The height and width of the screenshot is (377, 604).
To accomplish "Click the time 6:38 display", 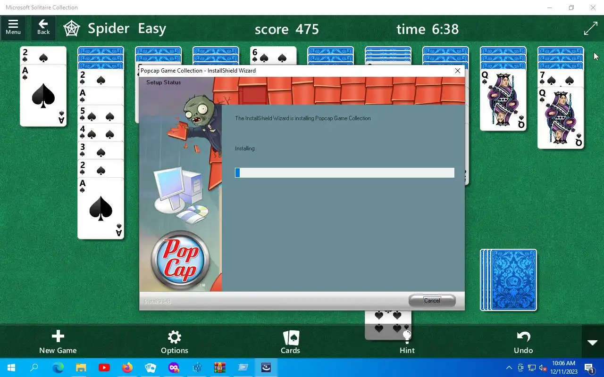I will click(x=428, y=29).
